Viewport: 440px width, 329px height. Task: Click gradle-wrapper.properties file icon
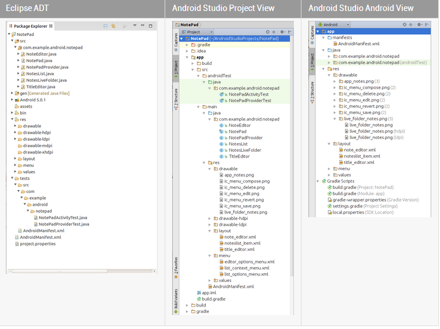pos(330,200)
